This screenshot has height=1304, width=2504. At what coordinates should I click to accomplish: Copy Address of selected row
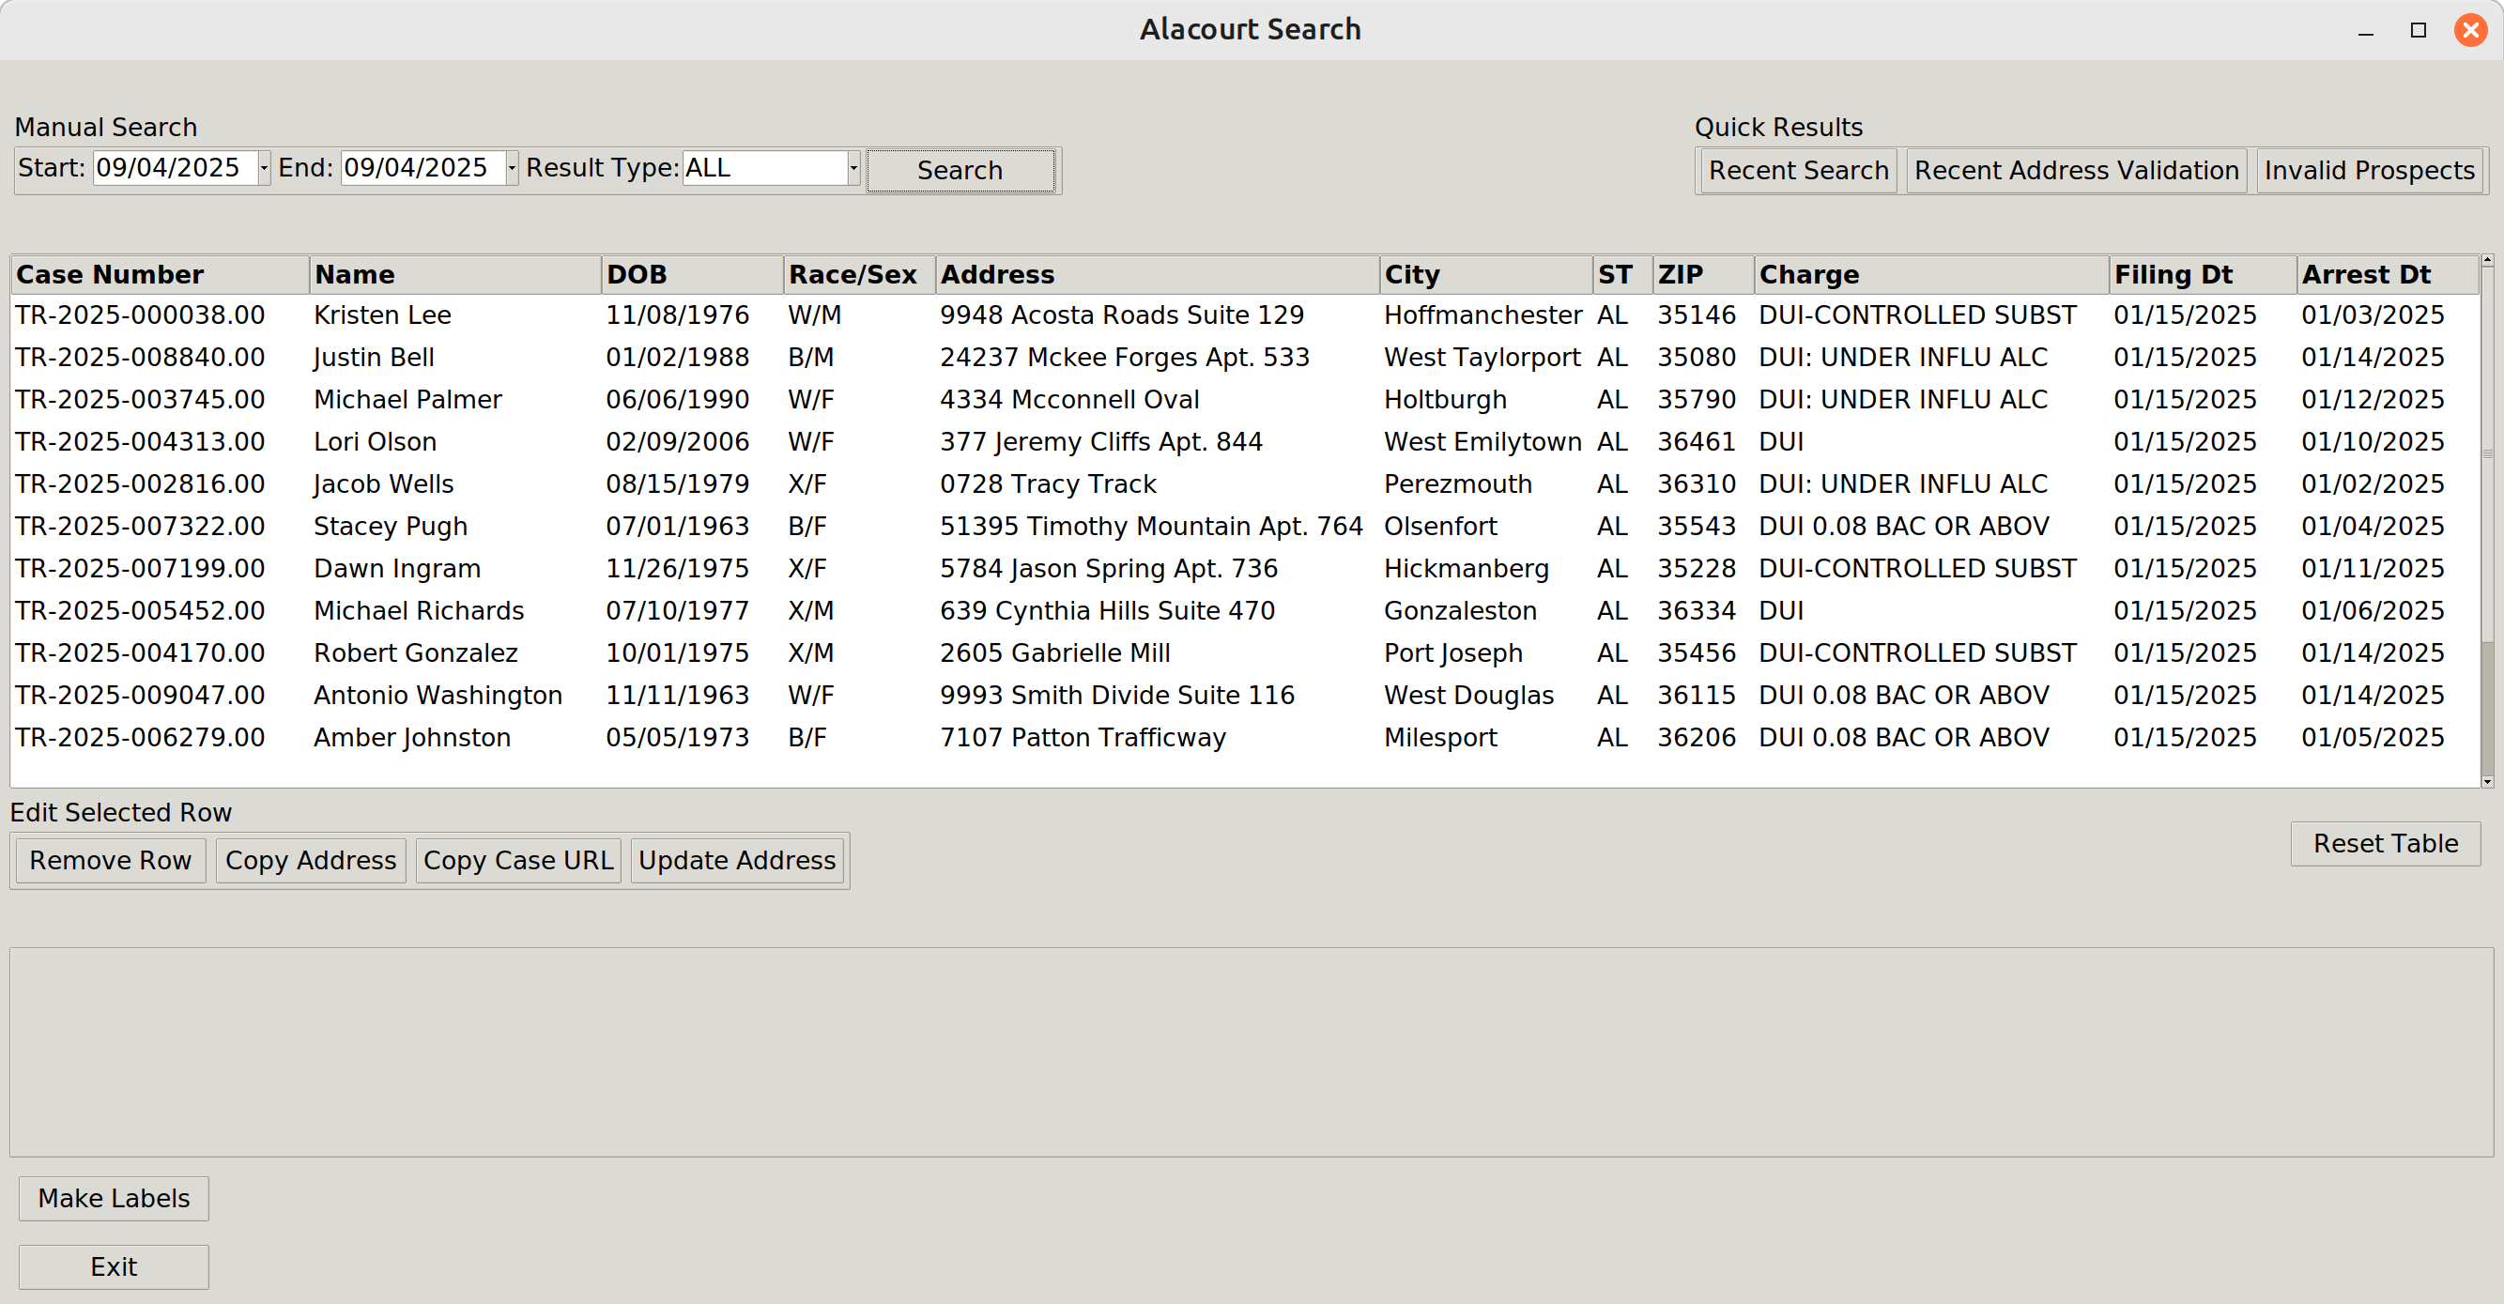tap(311, 861)
